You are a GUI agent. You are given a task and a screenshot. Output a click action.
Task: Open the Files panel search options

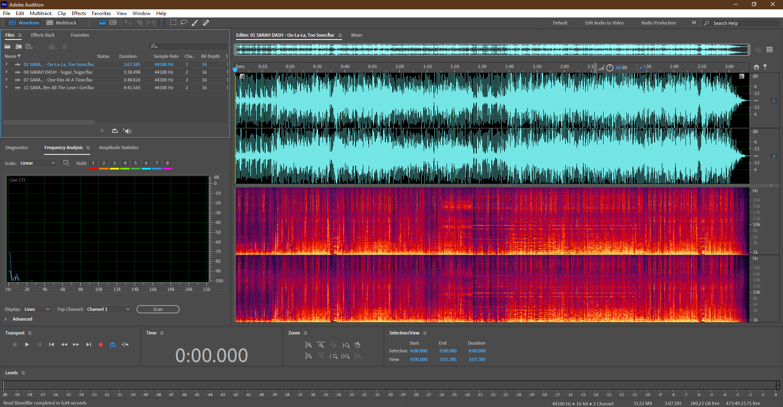(x=154, y=46)
